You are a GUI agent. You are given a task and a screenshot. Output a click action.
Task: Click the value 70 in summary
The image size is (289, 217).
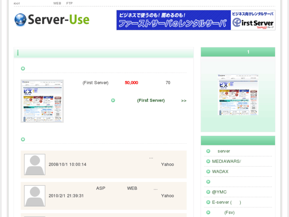coord(168,82)
